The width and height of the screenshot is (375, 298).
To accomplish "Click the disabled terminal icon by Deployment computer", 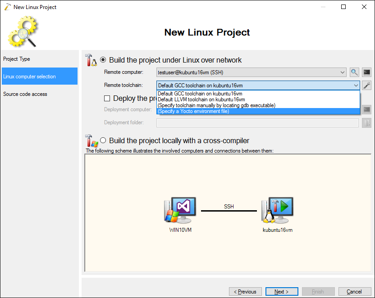I will [366, 109].
